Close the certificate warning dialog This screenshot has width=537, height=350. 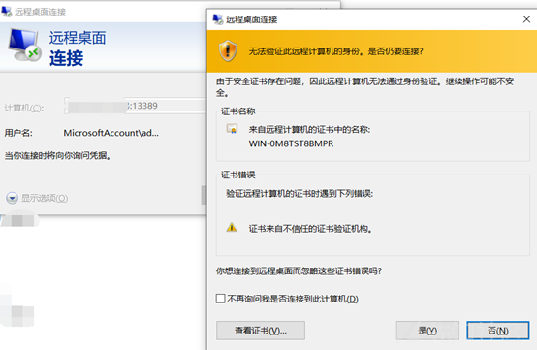click(x=526, y=19)
